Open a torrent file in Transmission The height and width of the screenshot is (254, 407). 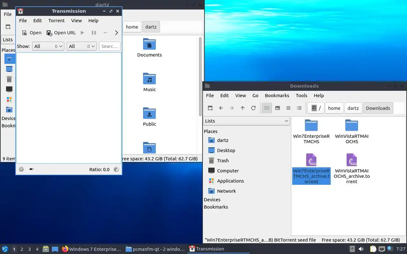(31, 33)
